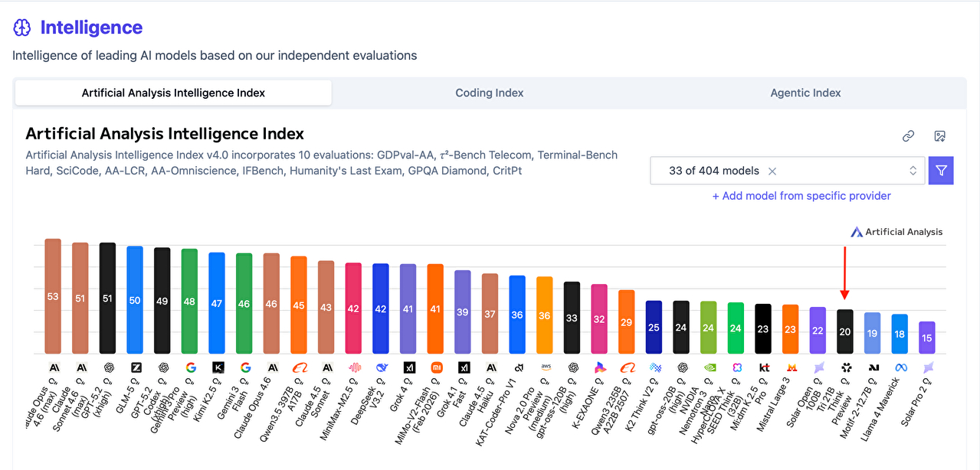
Task: Switch to the Agentic Index tab
Action: [805, 93]
